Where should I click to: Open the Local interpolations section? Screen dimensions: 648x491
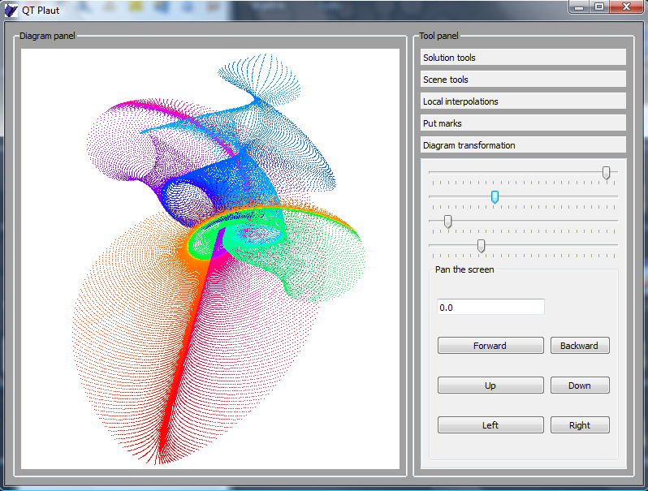point(523,101)
